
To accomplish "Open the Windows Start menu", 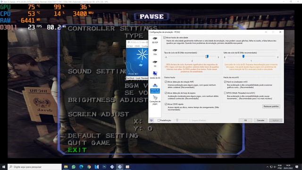I will click(4, 167).
